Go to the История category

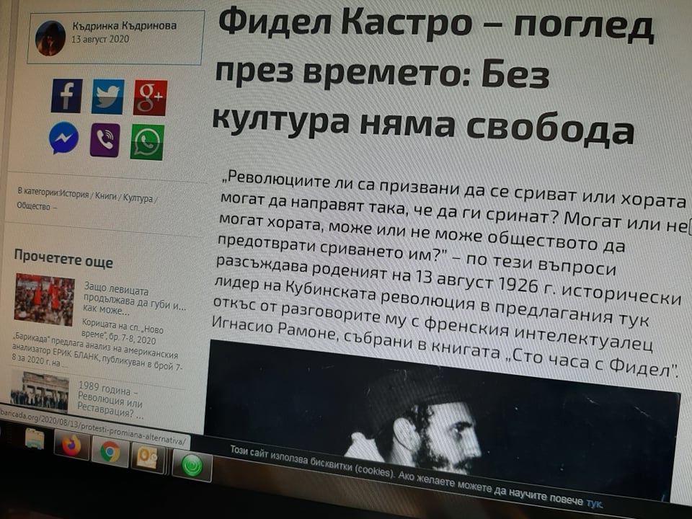[74, 193]
